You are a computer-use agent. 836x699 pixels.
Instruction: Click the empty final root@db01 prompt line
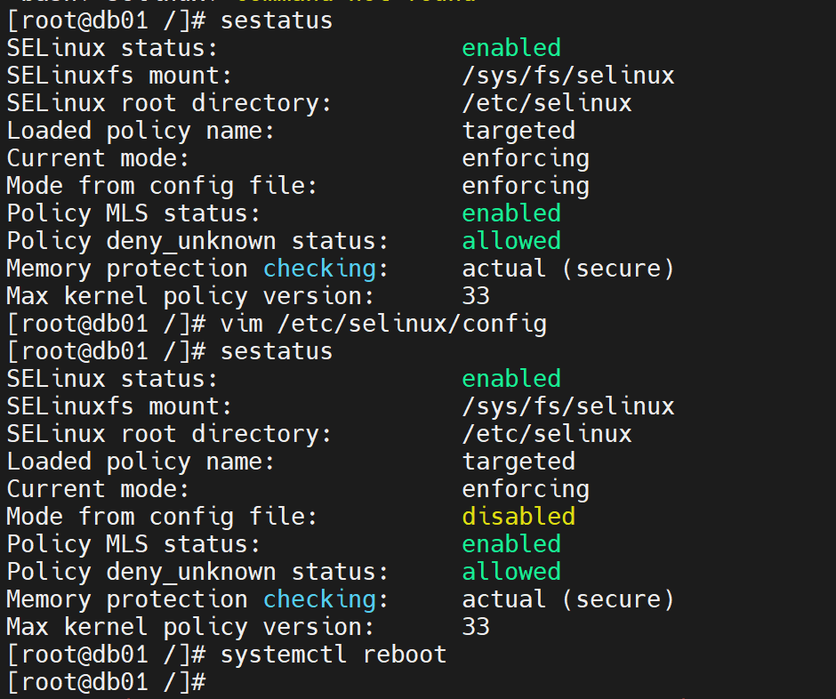106,682
